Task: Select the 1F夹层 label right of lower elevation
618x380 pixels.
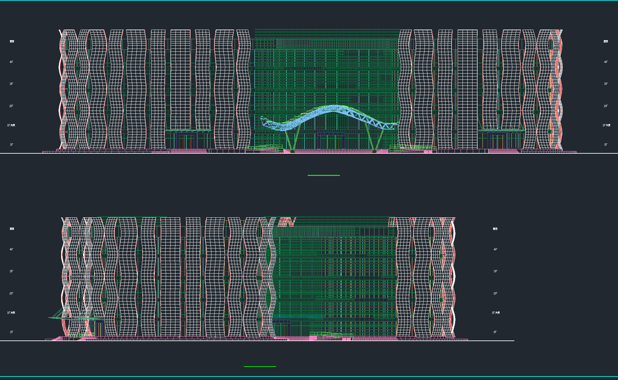Action: coord(496,313)
